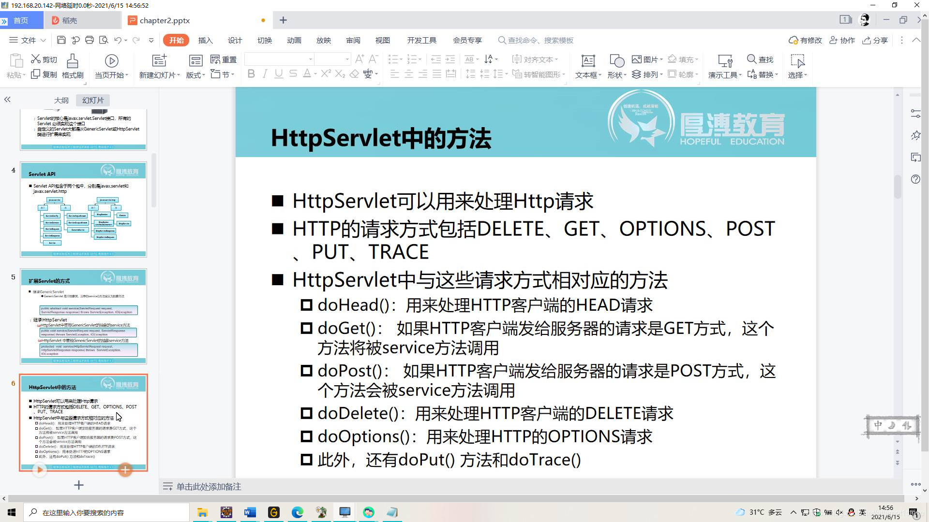Toggle Superscript formatting
The width and height of the screenshot is (929, 522).
click(326, 74)
